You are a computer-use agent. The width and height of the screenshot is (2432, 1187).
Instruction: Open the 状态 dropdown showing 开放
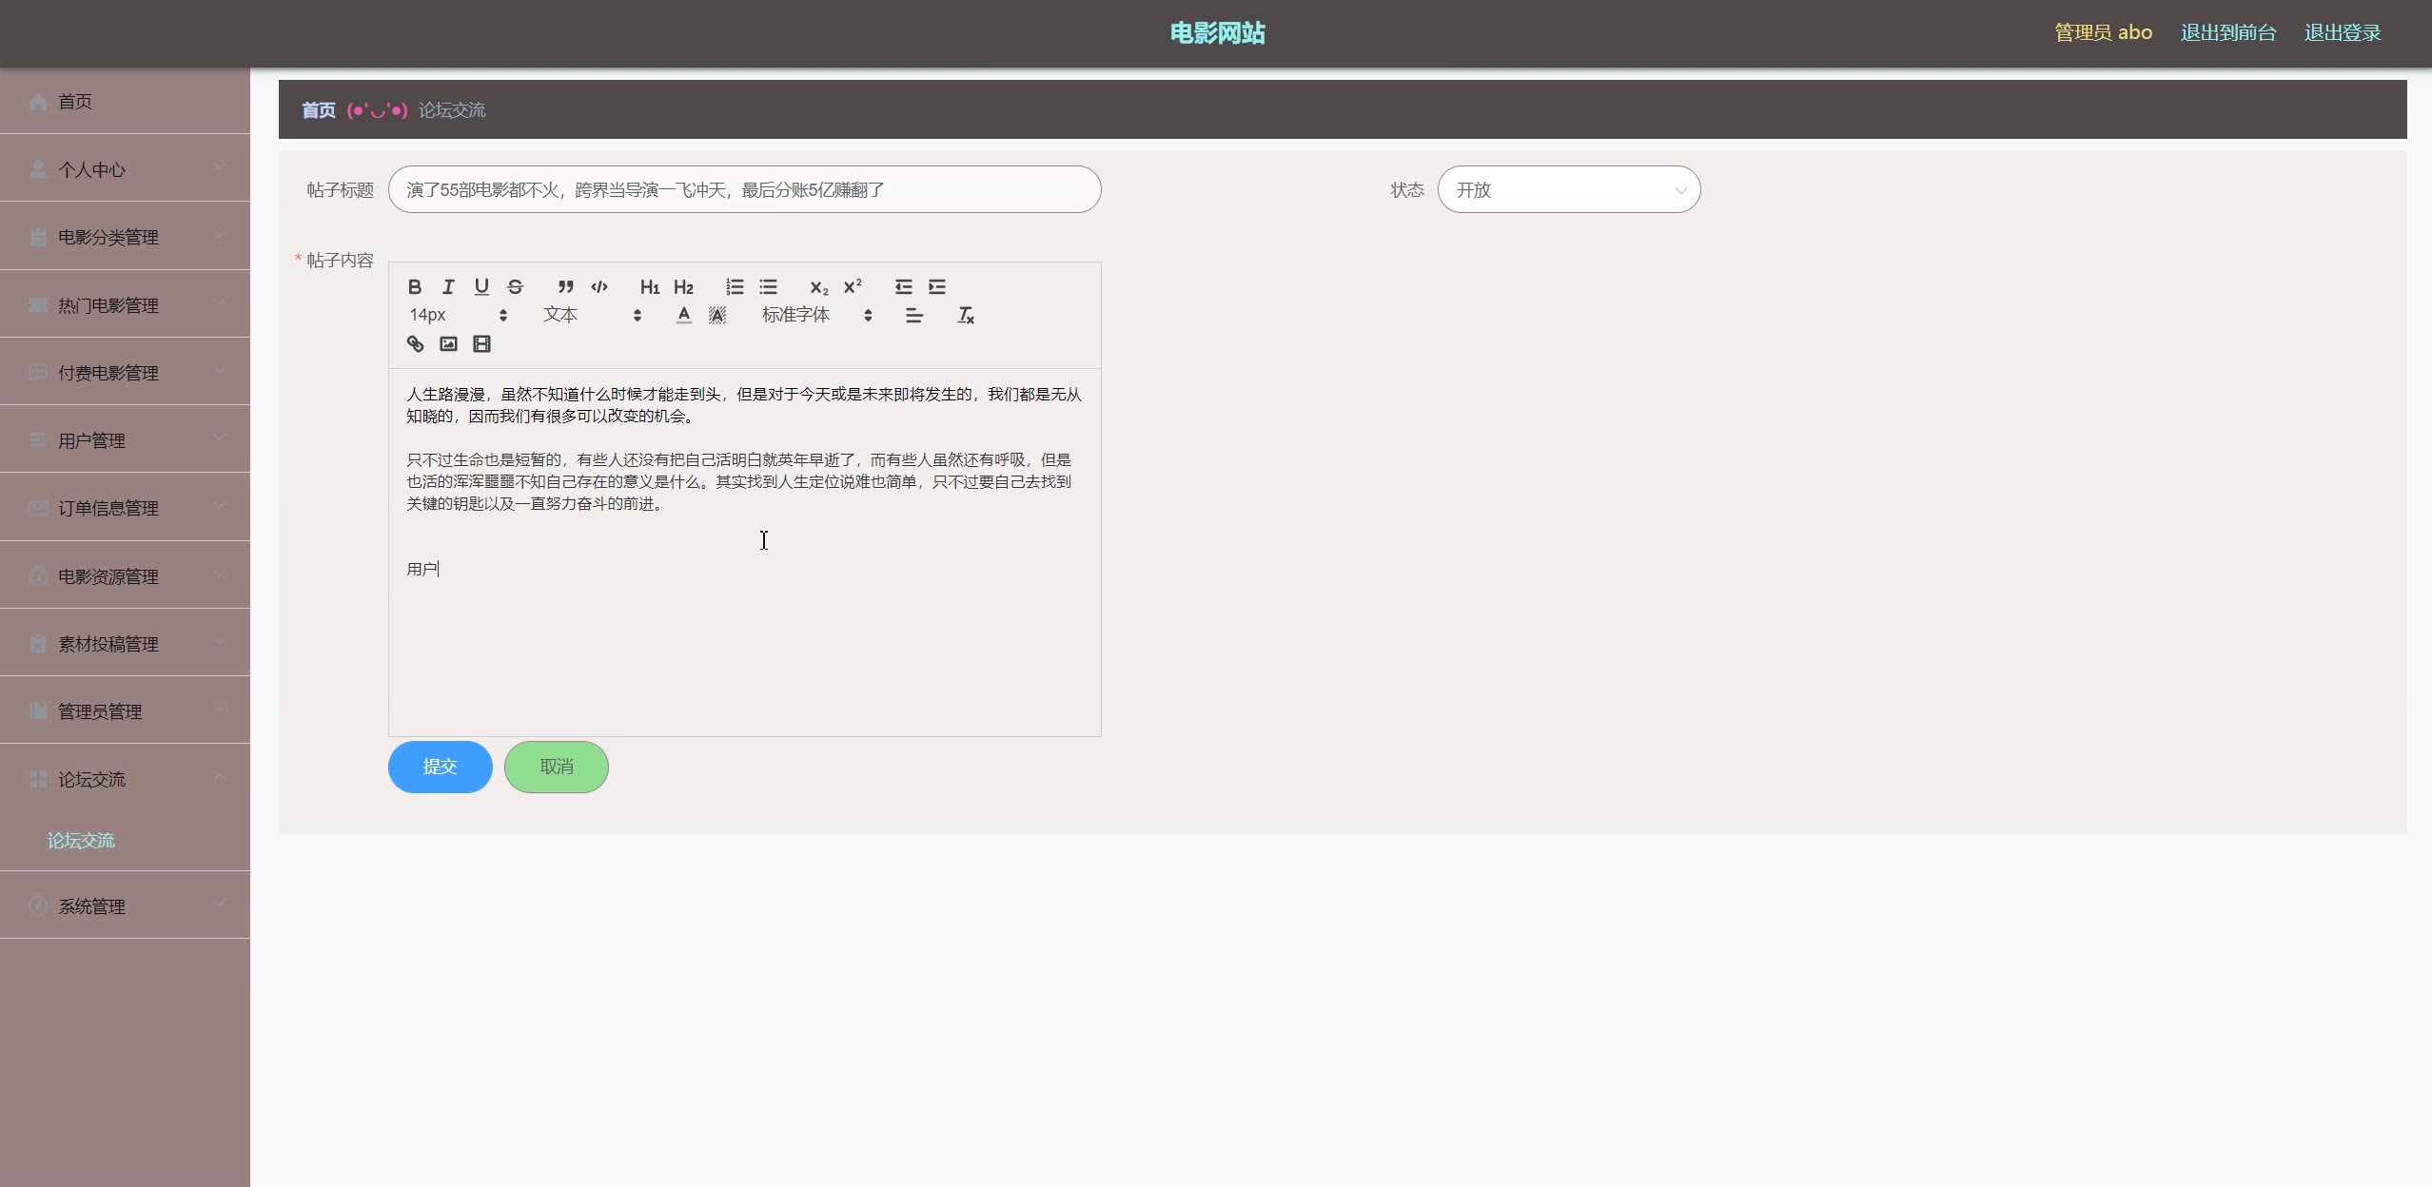point(1568,189)
